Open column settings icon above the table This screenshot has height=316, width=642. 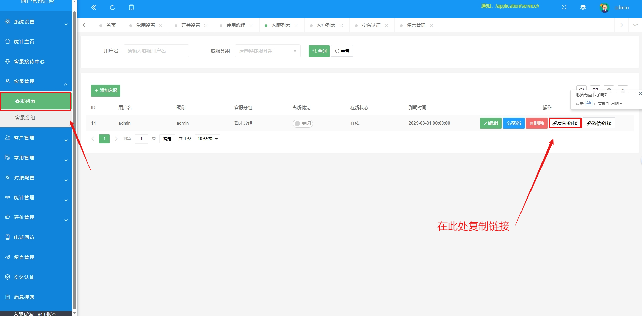coord(595,90)
